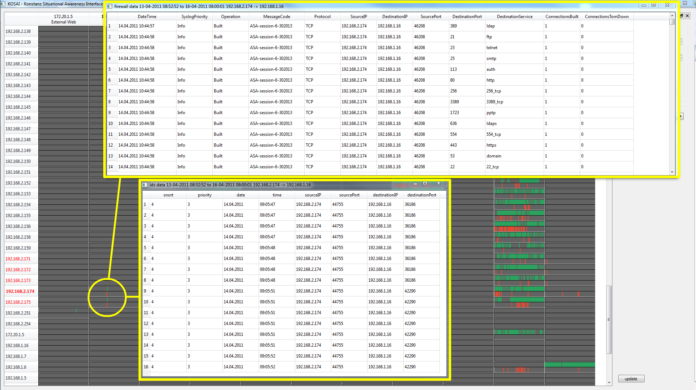Minimize the ids data window
696x390 pixels.
click(x=415, y=183)
